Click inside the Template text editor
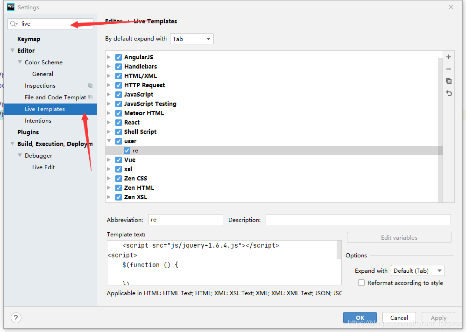This screenshot has height=332, width=466. point(222,263)
